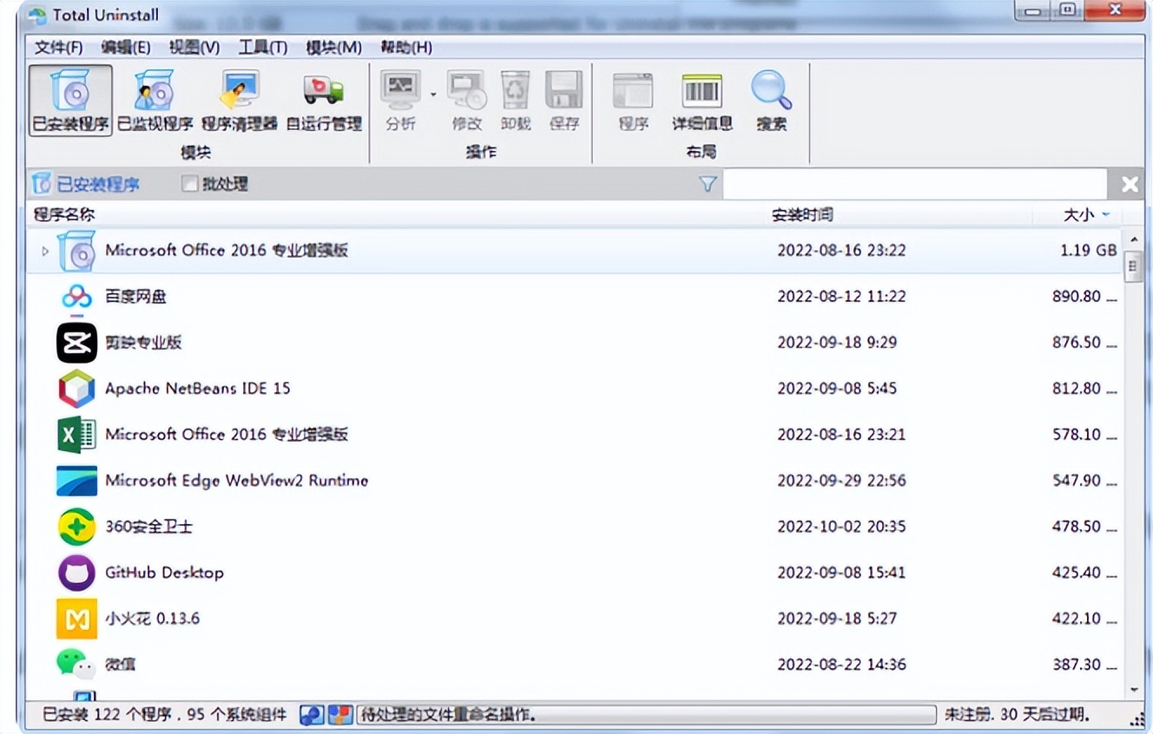Switch to 已监视程序 module
The width and height of the screenshot is (1153, 734).
point(153,100)
